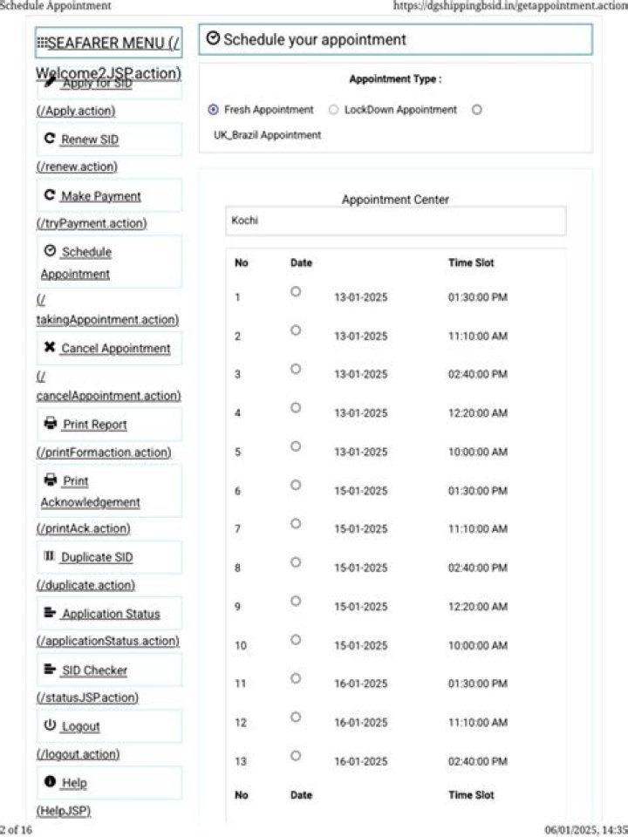
Task: Click the Logout power icon
Action: 50,725
